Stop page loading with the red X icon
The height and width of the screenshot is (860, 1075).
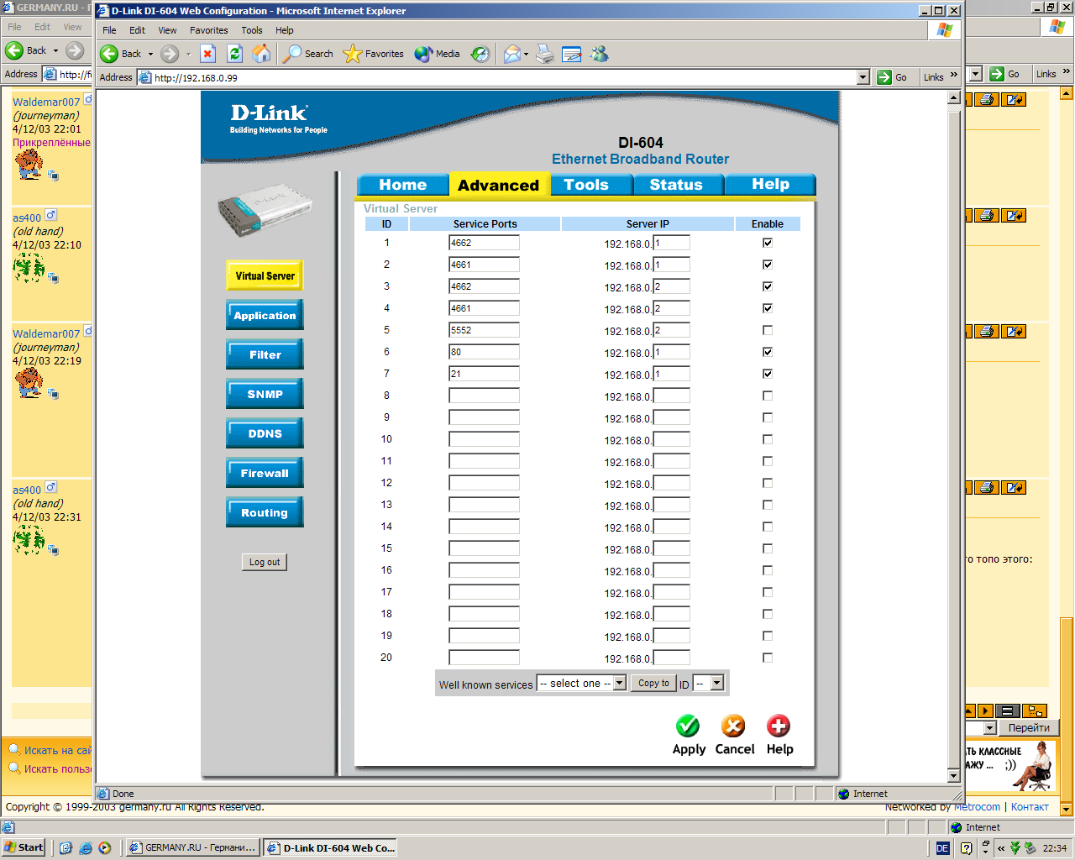pyautogui.click(x=207, y=54)
